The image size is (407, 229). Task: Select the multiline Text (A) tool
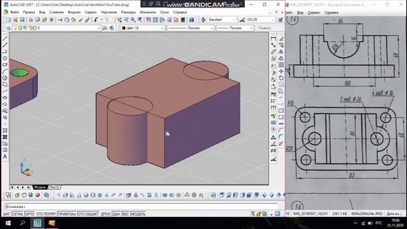pyautogui.click(x=4, y=156)
